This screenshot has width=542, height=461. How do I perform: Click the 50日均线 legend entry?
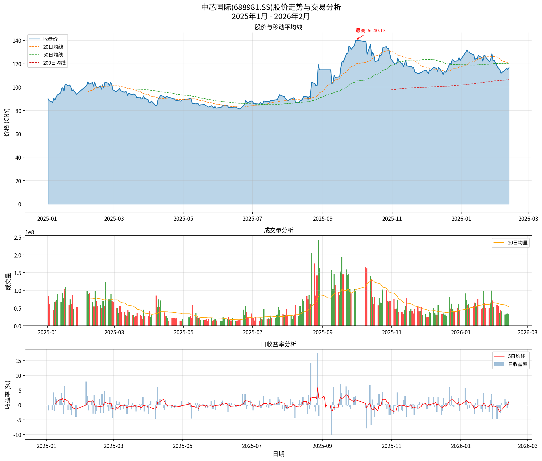(53, 55)
